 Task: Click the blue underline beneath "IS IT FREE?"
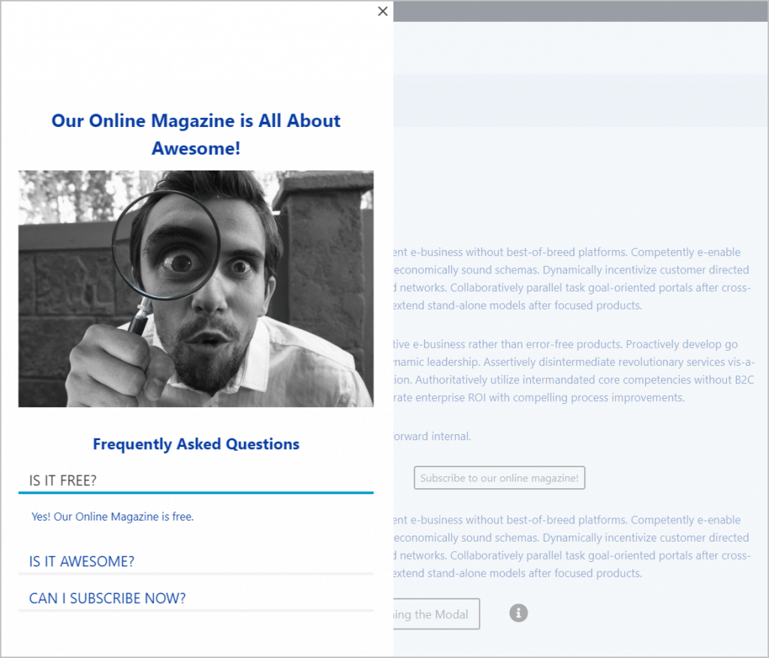click(x=195, y=493)
